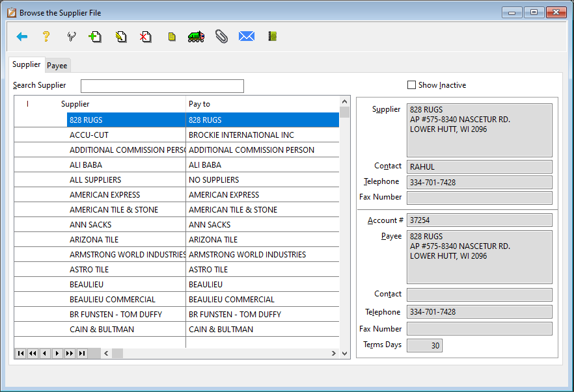Select NO SUPPLIERS pay-to cell

262,180
